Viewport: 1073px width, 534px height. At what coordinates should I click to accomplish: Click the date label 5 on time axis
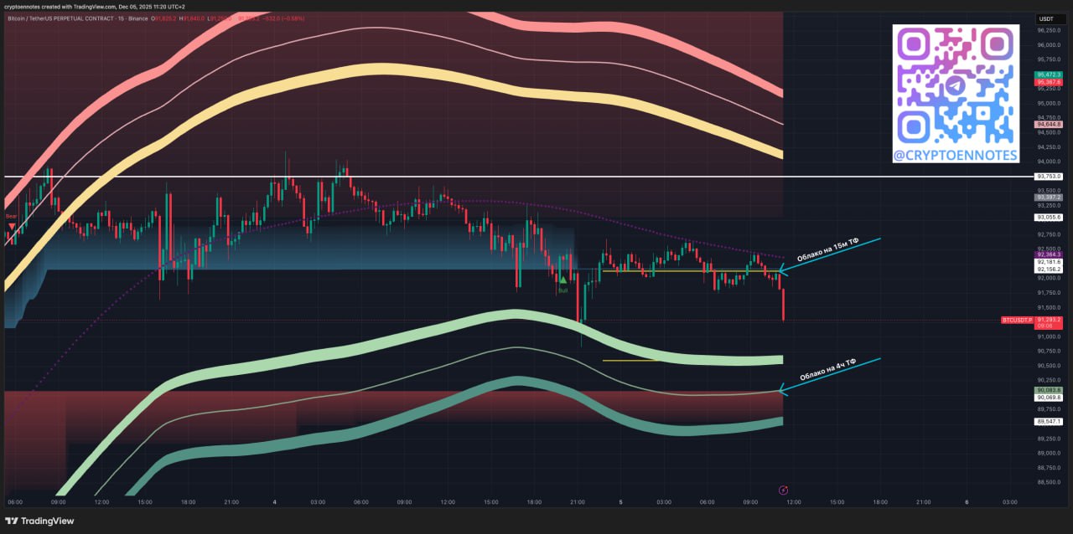(x=621, y=502)
